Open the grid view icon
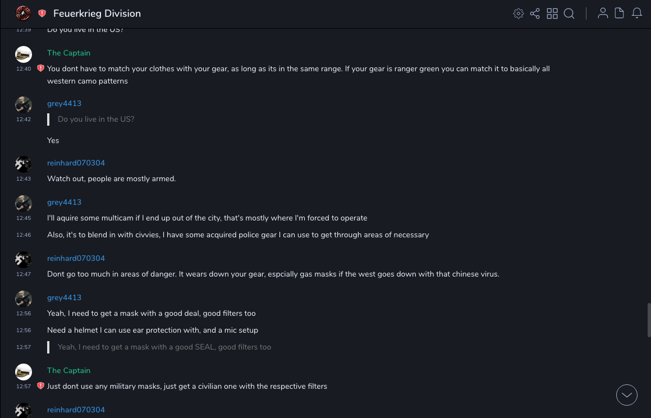651x418 pixels. (552, 13)
